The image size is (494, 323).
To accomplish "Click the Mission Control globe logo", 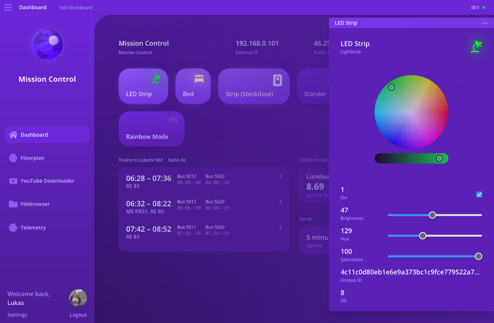I will 47,44.
